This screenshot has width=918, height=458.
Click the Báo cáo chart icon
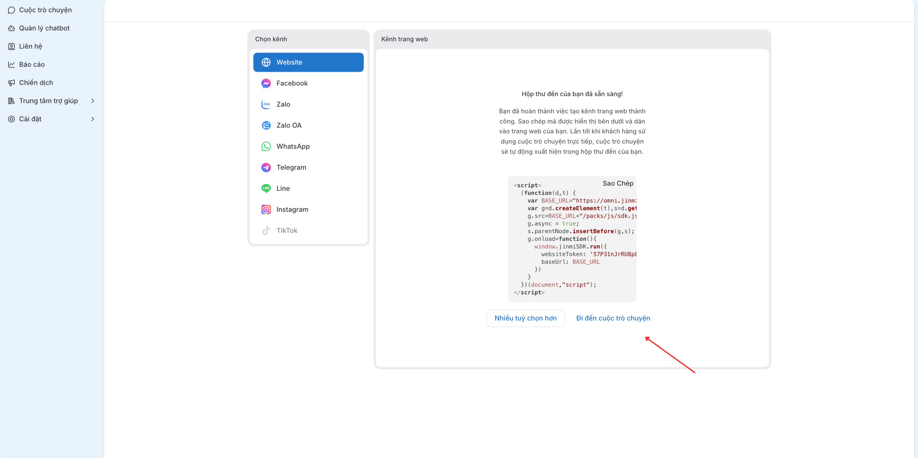(x=11, y=64)
